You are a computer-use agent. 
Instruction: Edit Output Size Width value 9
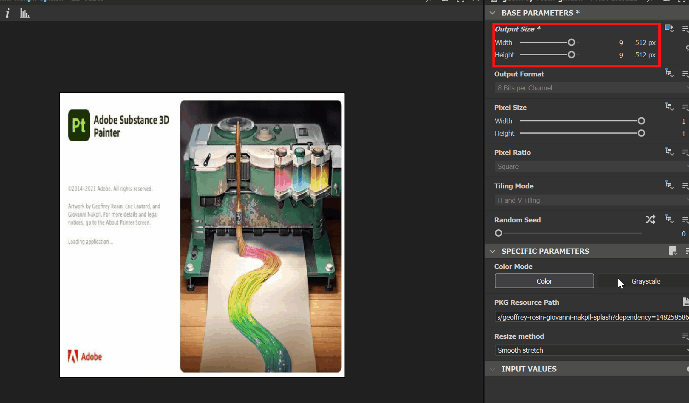(x=621, y=43)
